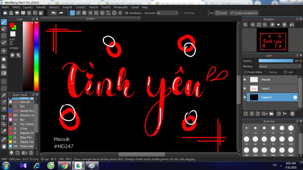Enable the curve snap guide
Screen dimensions: 303x170
tap(108, 13)
